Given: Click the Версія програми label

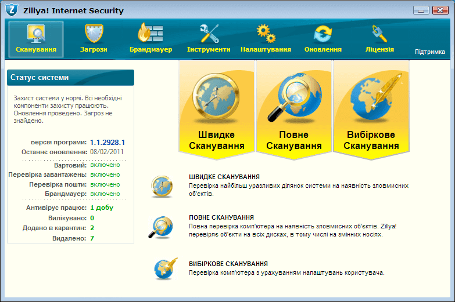Looking at the screenshot, I should tap(59, 143).
